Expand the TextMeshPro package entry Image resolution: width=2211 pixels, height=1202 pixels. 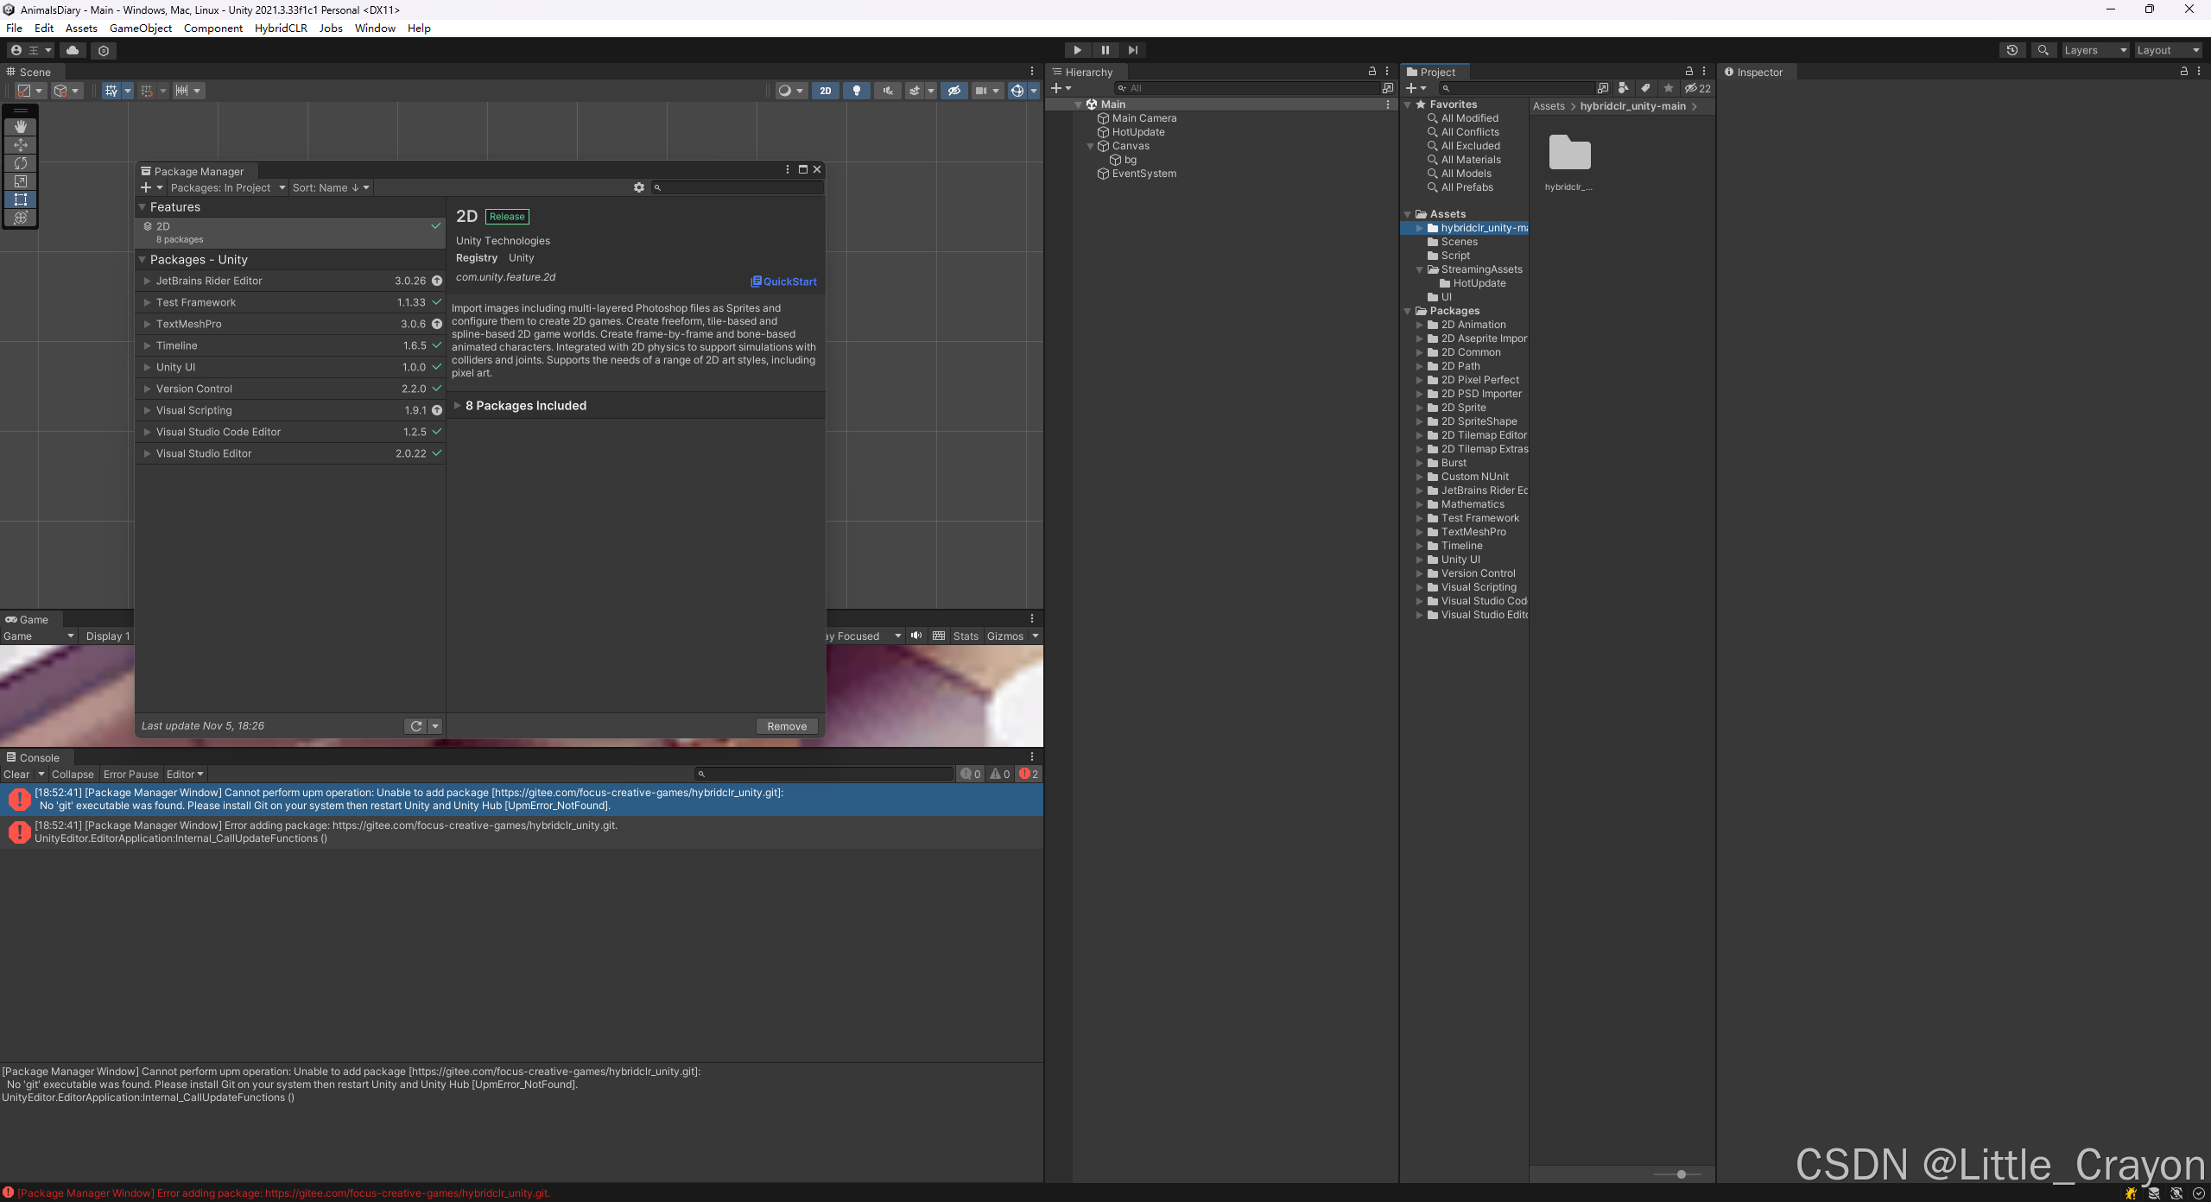(x=148, y=324)
